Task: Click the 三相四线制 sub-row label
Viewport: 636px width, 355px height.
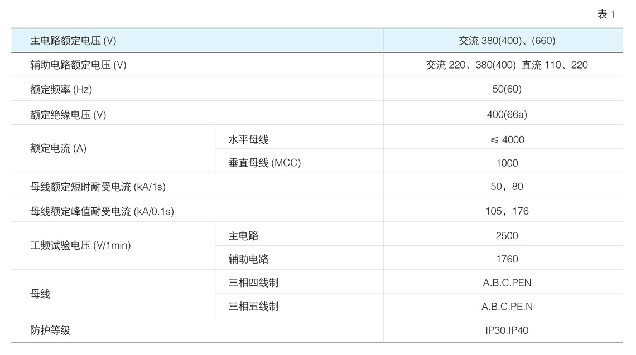Action: pyautogui.click(x=253, y=283)
